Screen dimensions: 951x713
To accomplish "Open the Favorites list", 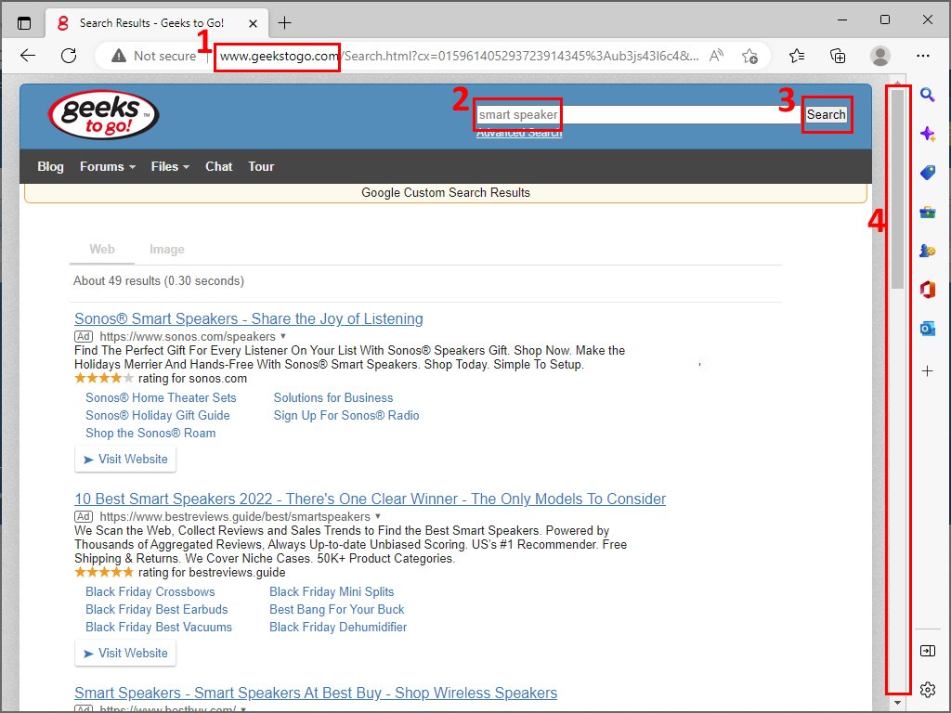I will click(x=797, y=56).
